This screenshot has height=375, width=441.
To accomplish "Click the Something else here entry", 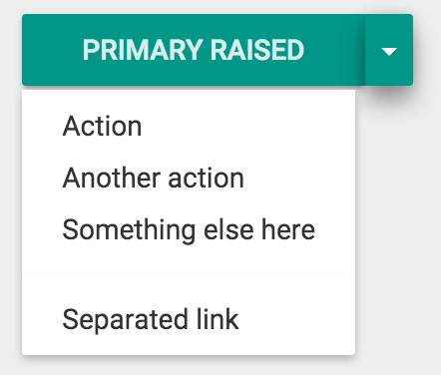I will point(189,230).
